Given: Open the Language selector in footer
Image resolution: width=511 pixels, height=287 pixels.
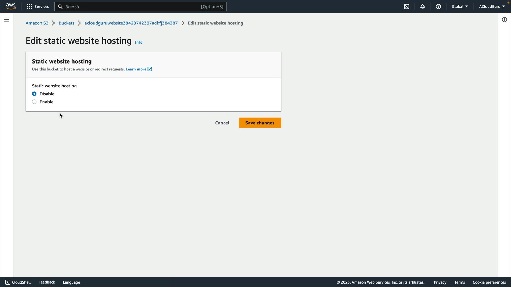Looking at the screenshot, I should click(71, 282).
